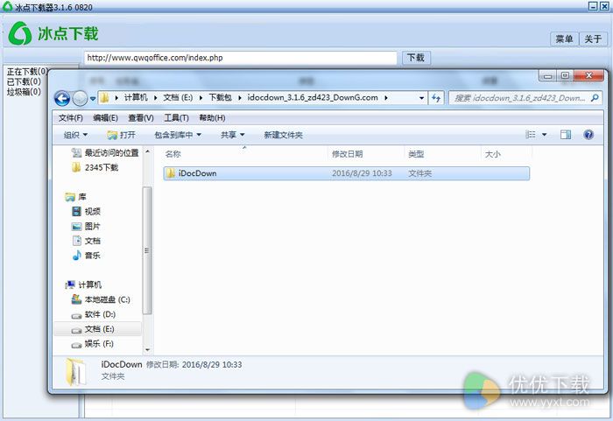Expand the arrow after 计算机 in address bar
This screenshot has width=613, height=421.
156,98
